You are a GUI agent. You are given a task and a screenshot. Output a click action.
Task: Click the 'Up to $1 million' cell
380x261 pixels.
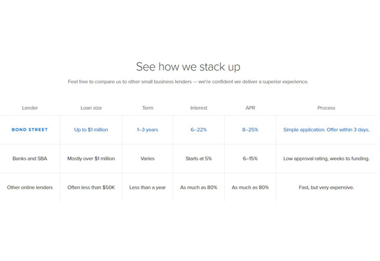91,130
